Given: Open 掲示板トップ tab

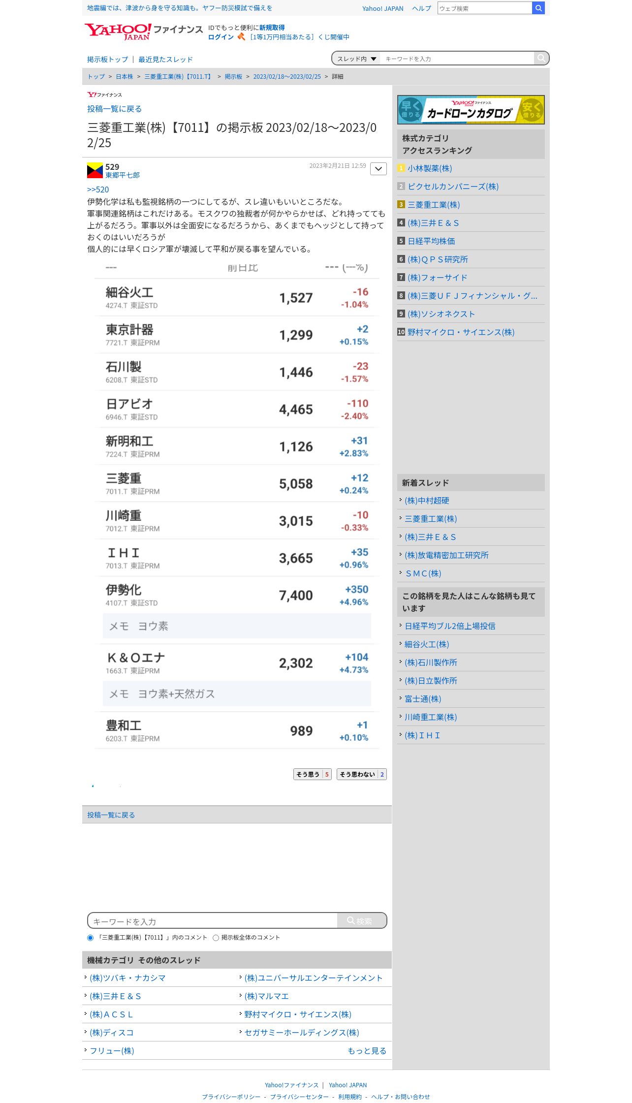Looking at the screenshot, I should pyautogui.click(x=107, y=60).
